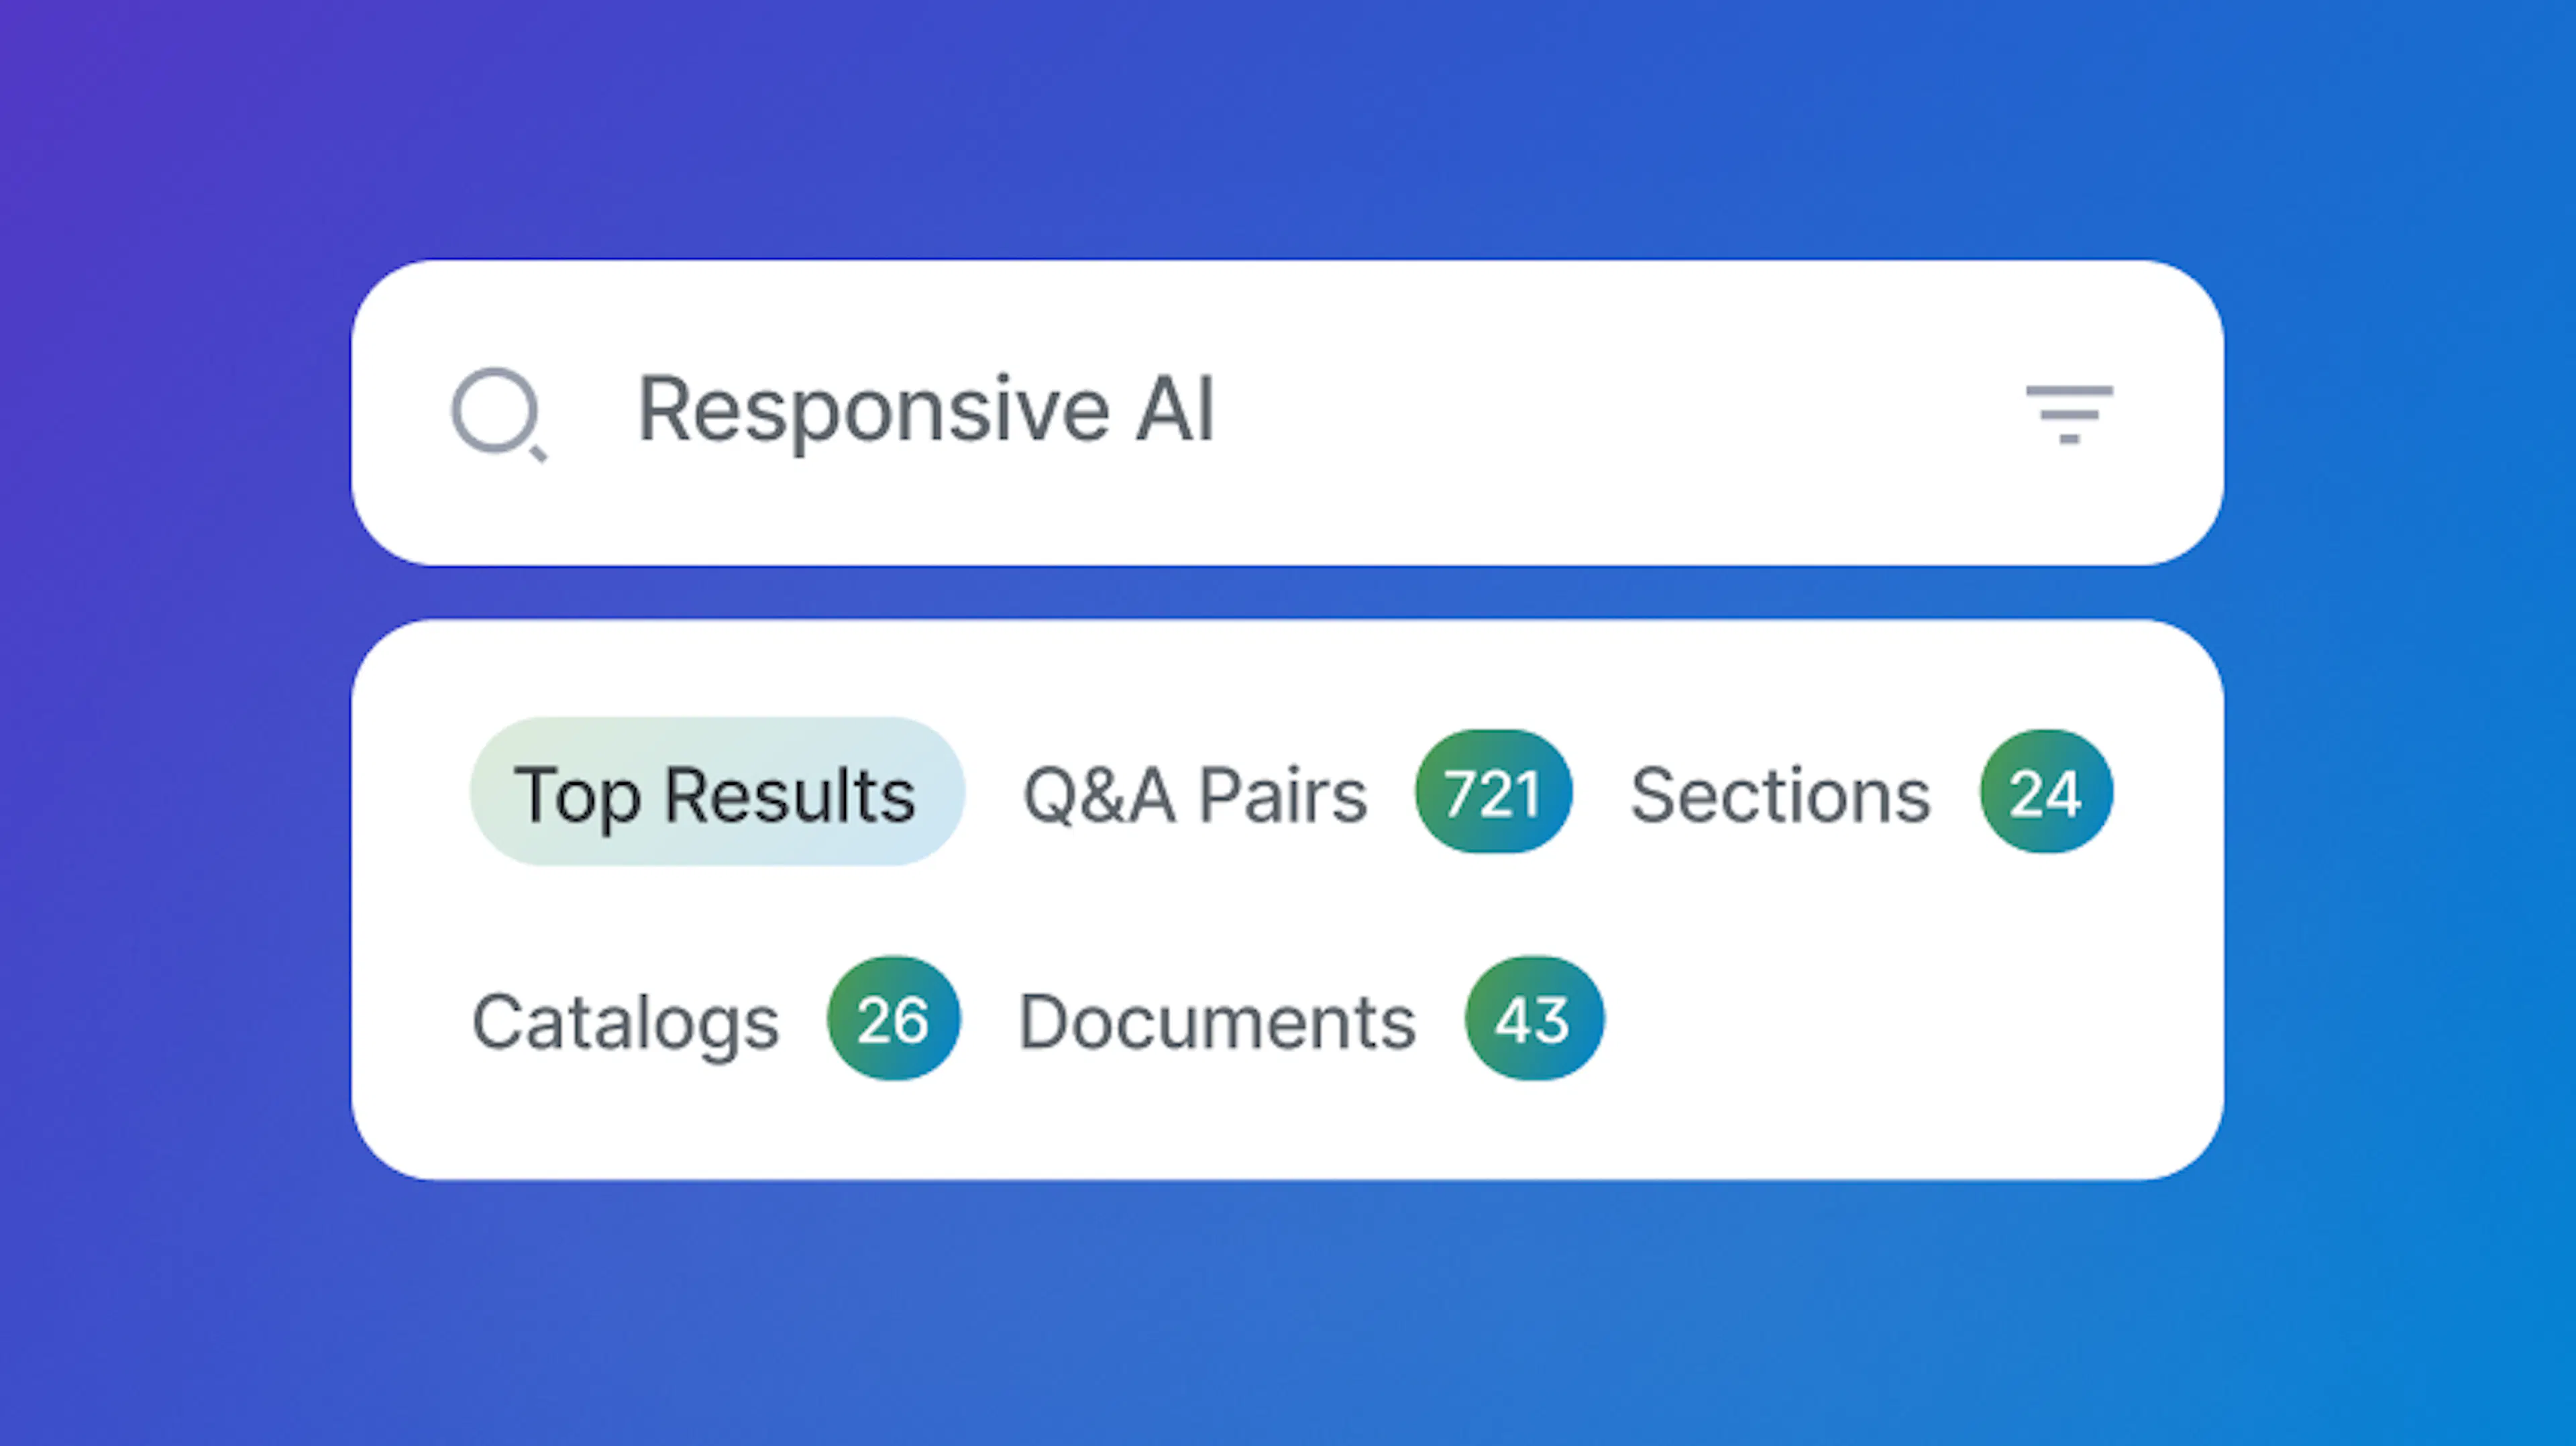Click the 43 count badge
The image size is (2576, 1446).
(x=1533, y=1019)
